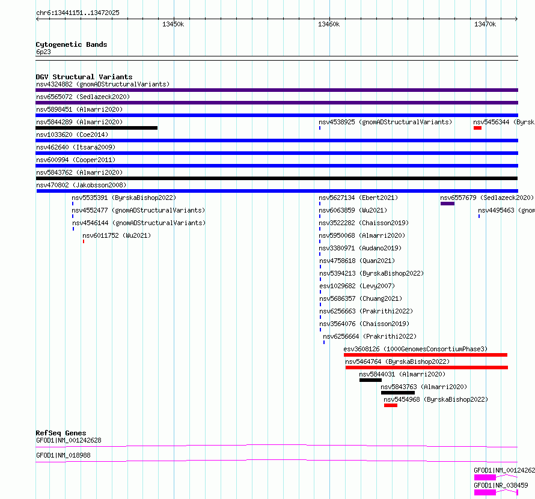The image size is (535, 499).
Task: Click nsv6011752 (Wu2021) label
Action: click(x=117, y=235)
